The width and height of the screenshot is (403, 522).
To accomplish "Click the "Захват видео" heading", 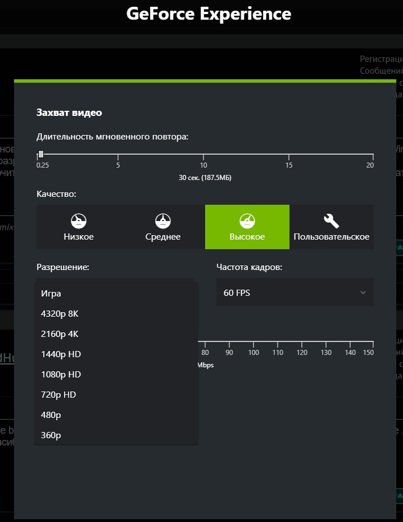I will (69, 112).
